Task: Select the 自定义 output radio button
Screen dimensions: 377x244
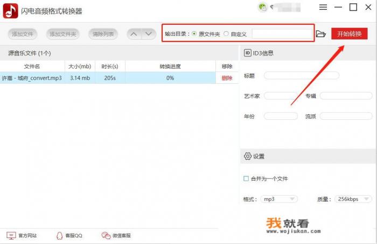Action: coord(226,33)
